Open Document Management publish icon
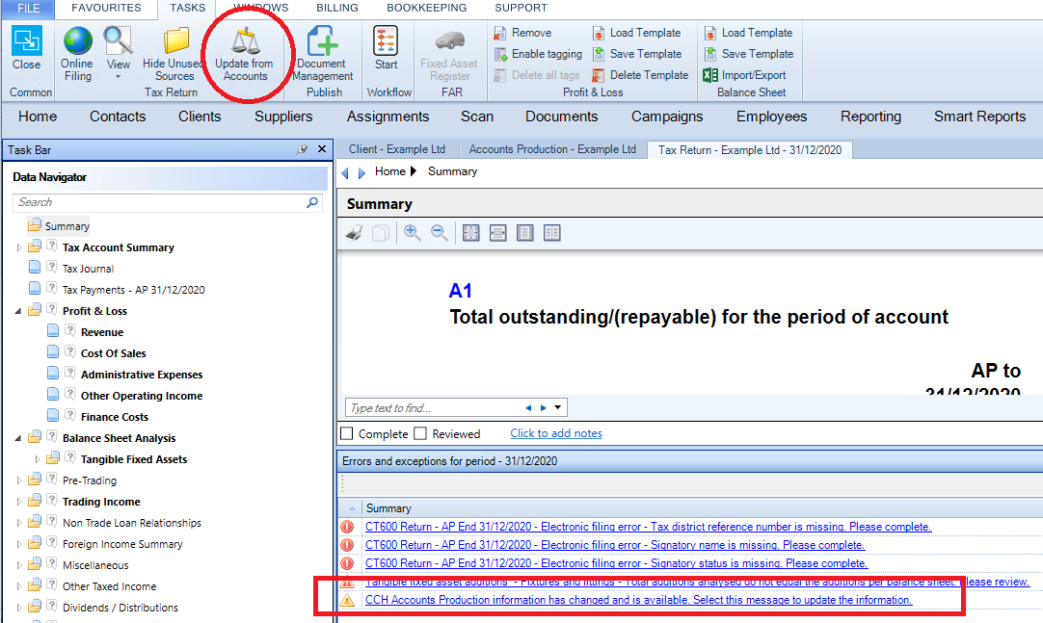The width and height of the screenshot is (1043, 623). [x=323, y=41]
